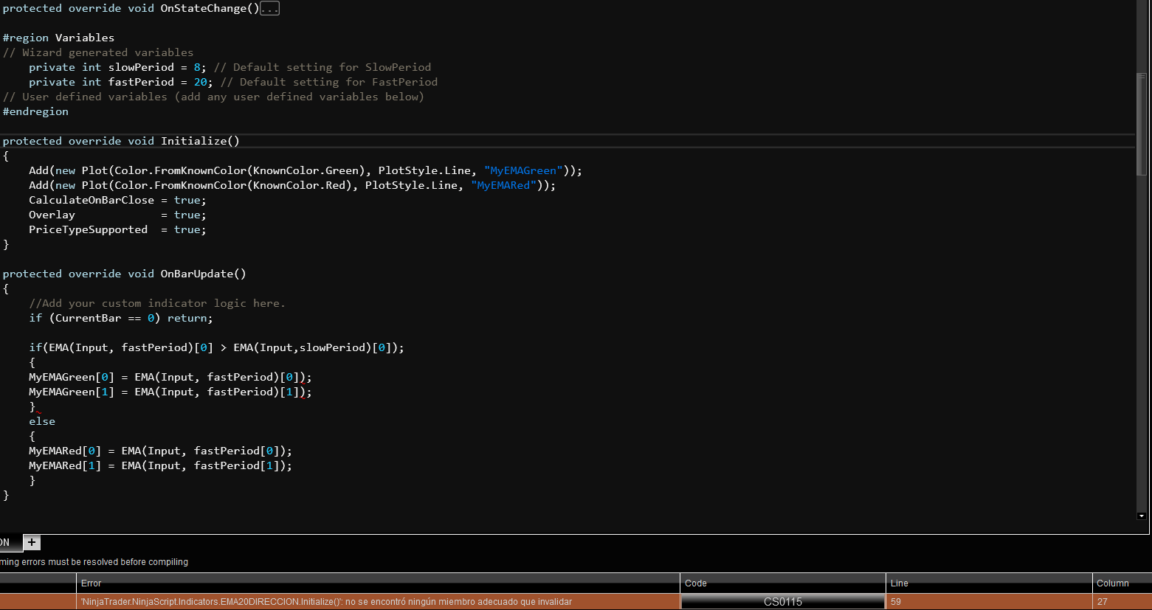
Task: Click the scroll down arrow in editor
Action: pyautogui.click(x=1142, y=516)
